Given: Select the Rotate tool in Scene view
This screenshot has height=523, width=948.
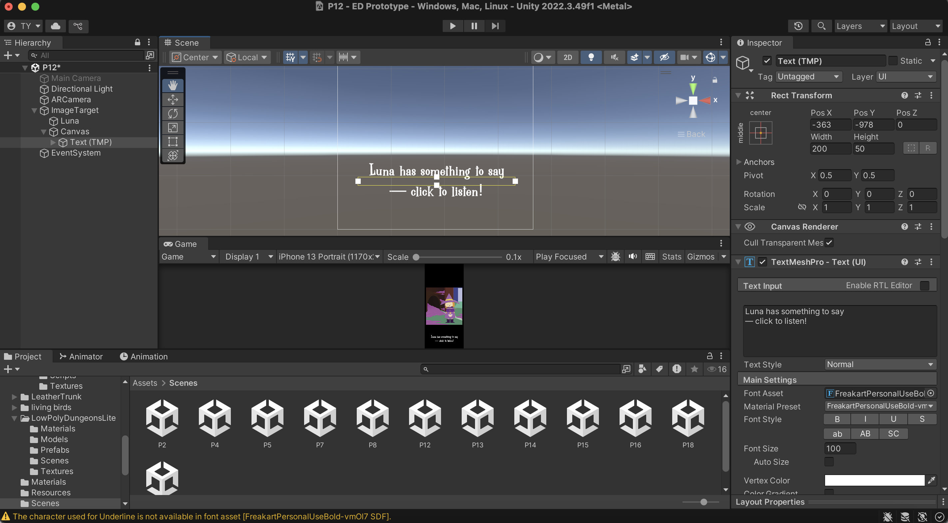Looking at the screenshot, I should 173,113.
